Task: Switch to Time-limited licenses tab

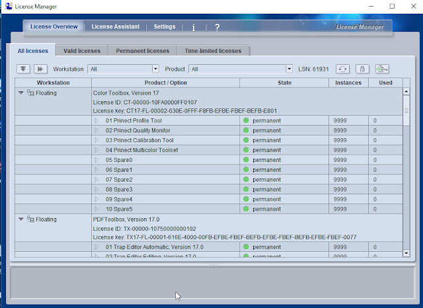Action: click(213, 51)
